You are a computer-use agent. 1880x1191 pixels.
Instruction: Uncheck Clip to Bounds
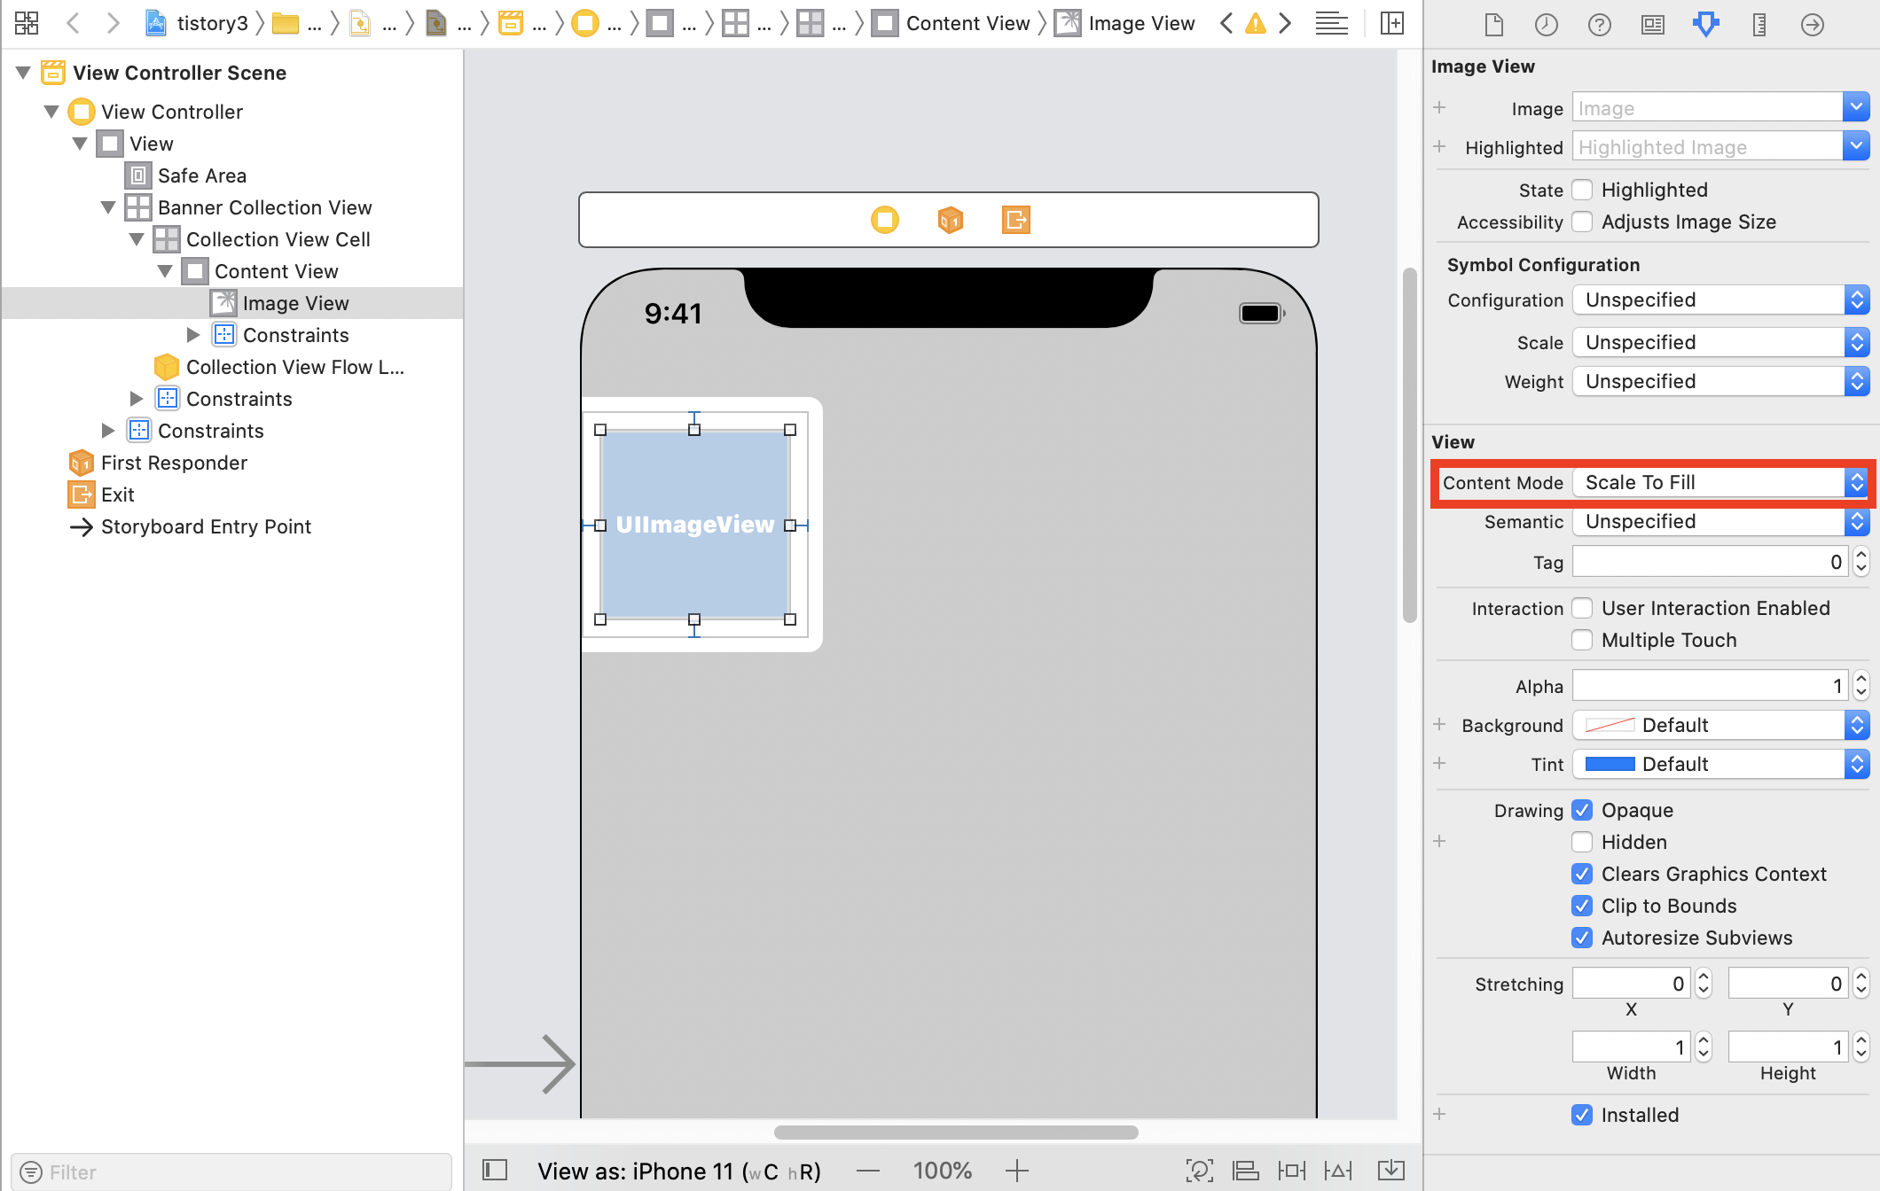click(1582, 906)
